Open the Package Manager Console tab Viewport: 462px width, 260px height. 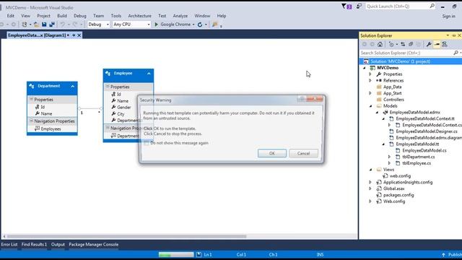tap(93, 245)
